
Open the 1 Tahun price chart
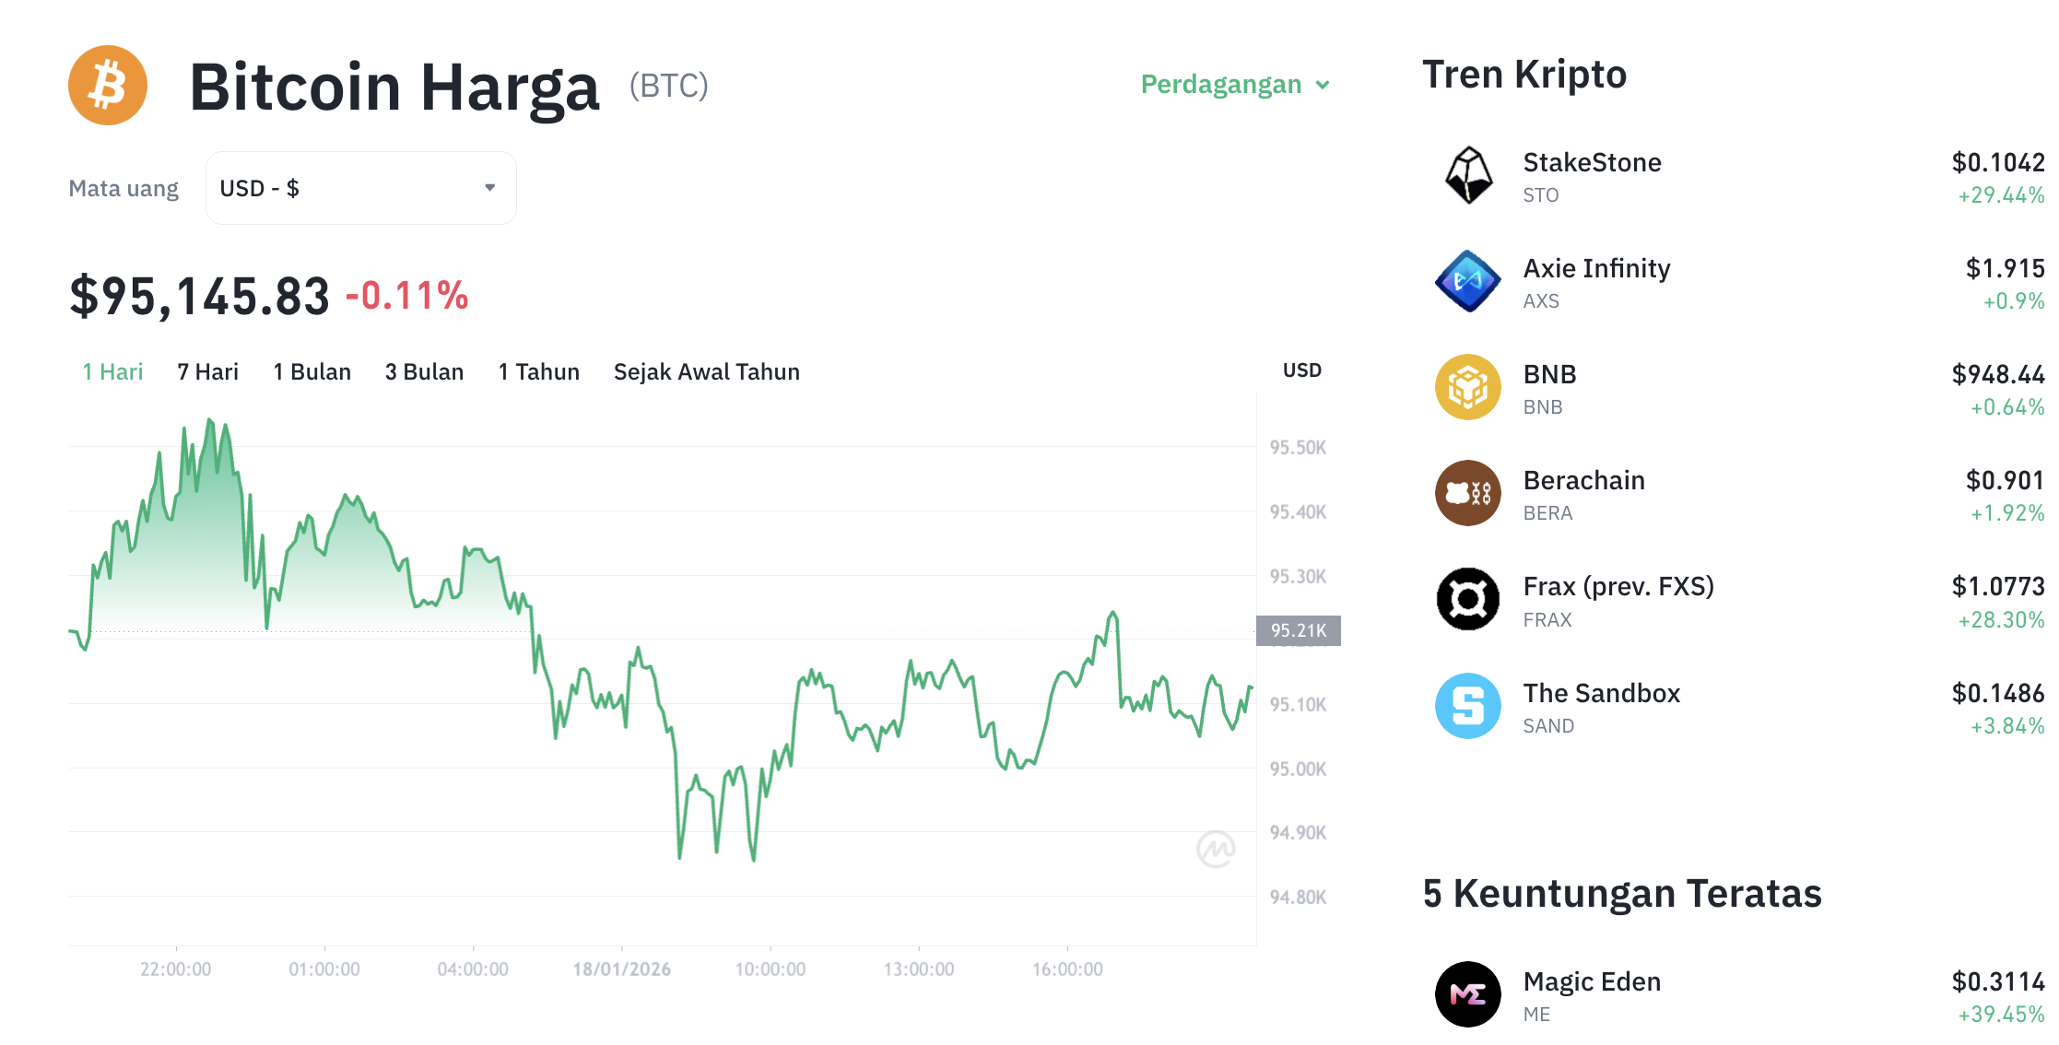point(538,371)
